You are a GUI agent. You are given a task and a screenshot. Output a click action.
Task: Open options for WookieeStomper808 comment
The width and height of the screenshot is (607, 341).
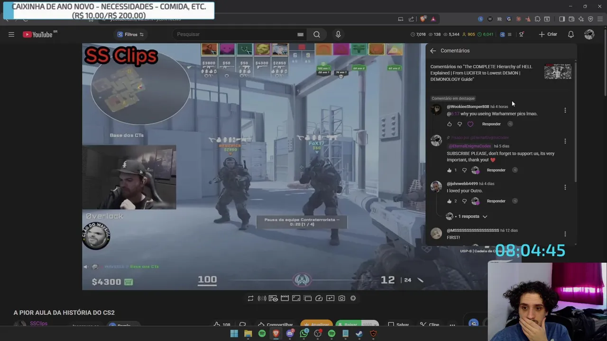[565, 110]
